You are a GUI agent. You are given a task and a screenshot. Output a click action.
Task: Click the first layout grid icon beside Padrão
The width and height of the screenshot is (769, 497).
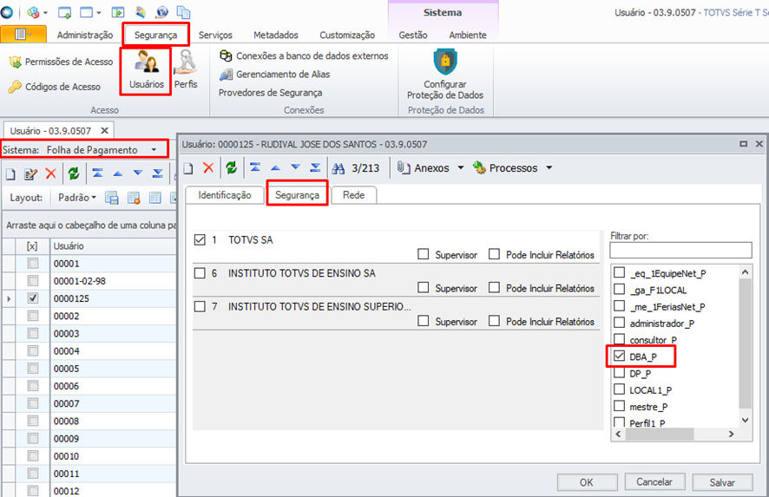pos(112,198)
